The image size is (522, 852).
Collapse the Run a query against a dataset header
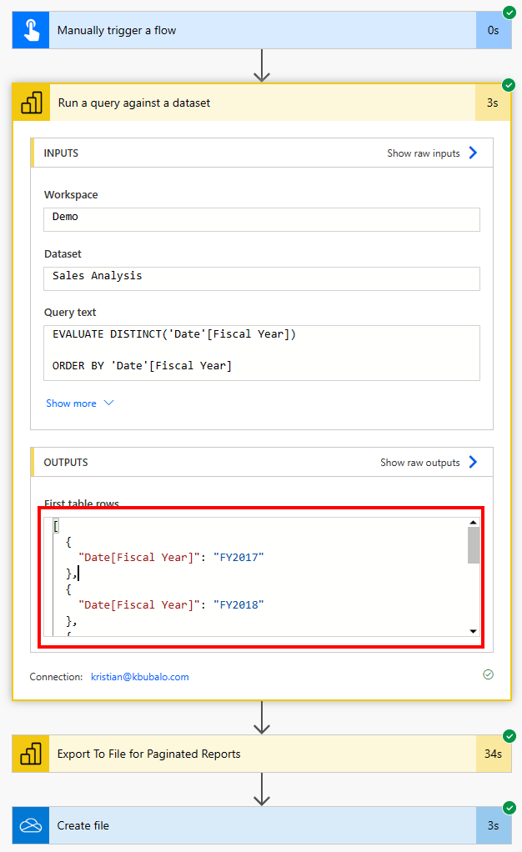point(250,103)
